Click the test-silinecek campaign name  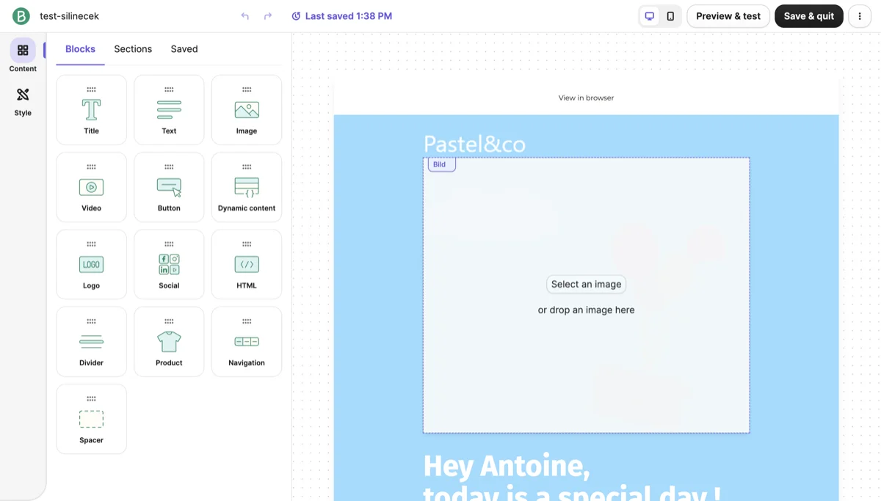coord(69,16)
